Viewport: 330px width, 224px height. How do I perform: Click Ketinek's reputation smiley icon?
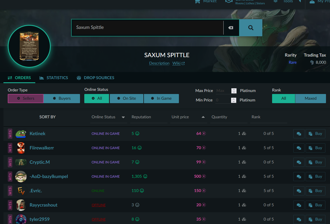137,133
